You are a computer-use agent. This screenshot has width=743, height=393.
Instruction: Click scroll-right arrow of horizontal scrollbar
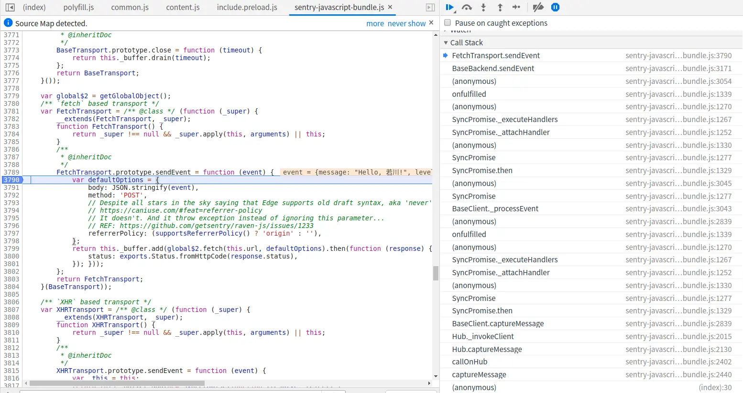[x=429, y=383]
